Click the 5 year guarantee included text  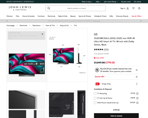click(x=101, y=54)
